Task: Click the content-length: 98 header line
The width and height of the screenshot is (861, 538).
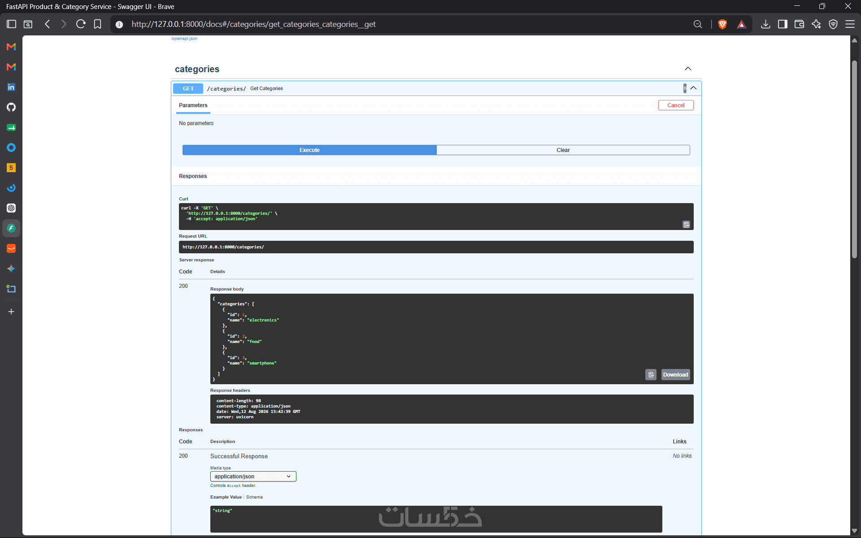Action: [239, 401]
